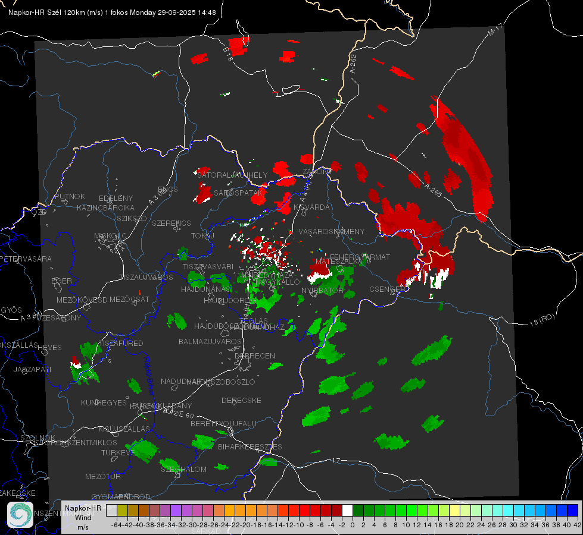Viewport: 583px width, 535px height.
Task: Pick the light gray first legend swatch
Action: click(x=111, y=511)
